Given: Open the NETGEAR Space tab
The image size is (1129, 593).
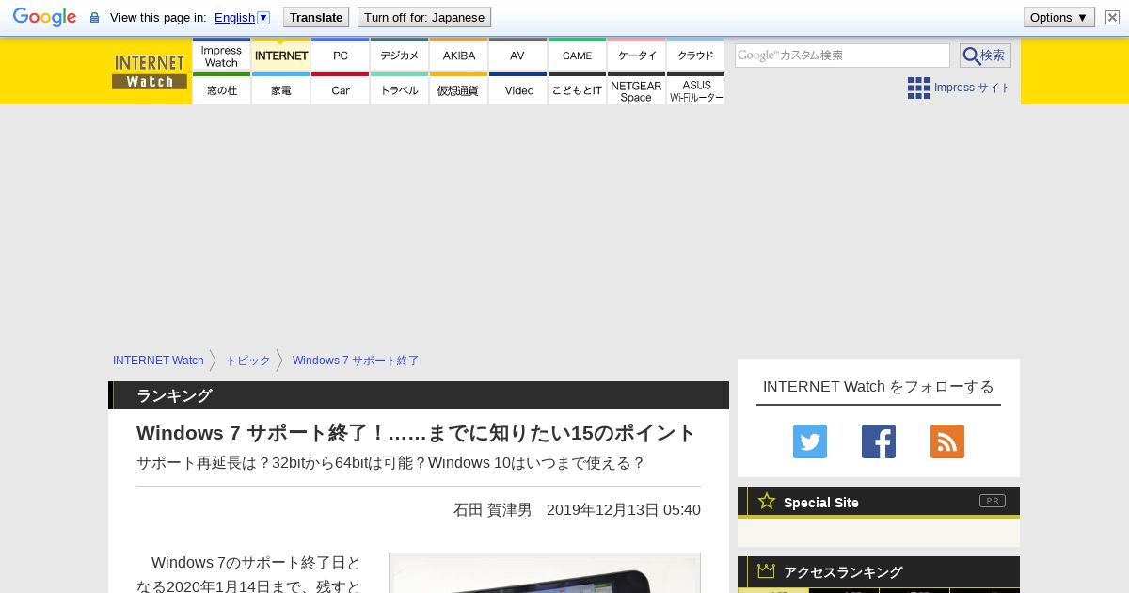Looking at the screenshot, I should coord(636,89).
